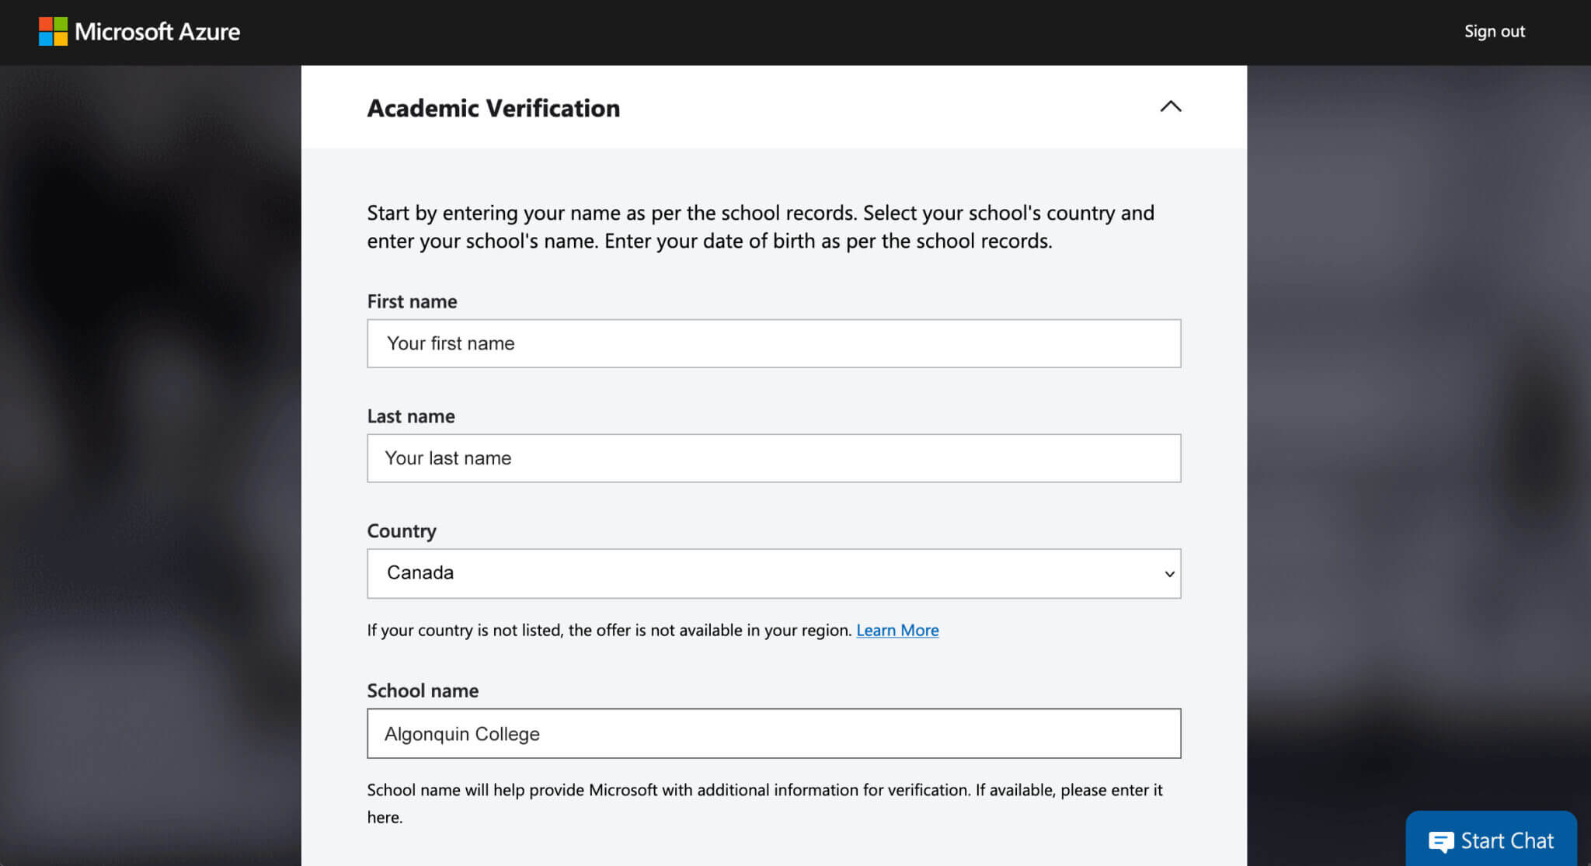Click the chat bubble icon in Start Chat
Viewport: 1591px width, 866px height.
(x=1440, y=841)
